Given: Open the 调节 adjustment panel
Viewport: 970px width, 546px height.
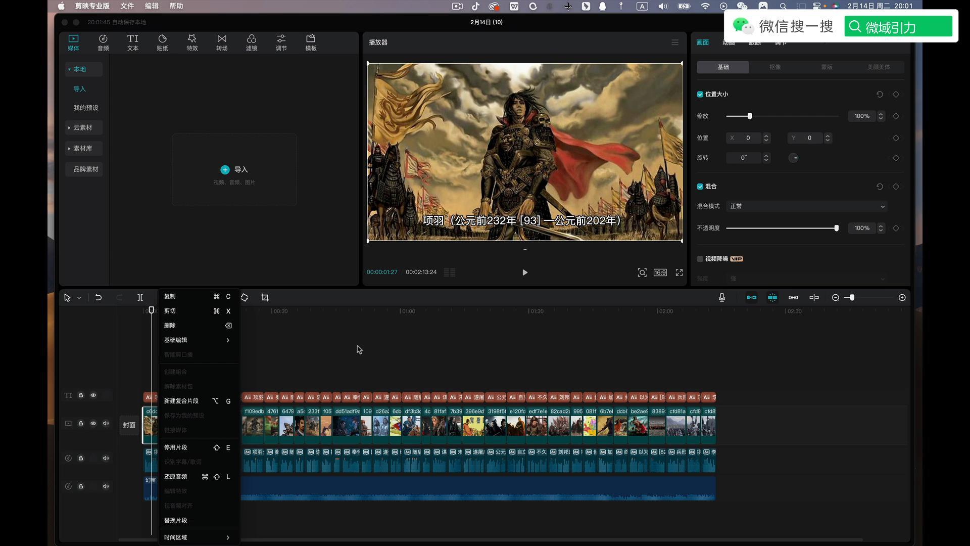Looking at the screenshot, I should (x=281, y=42).
